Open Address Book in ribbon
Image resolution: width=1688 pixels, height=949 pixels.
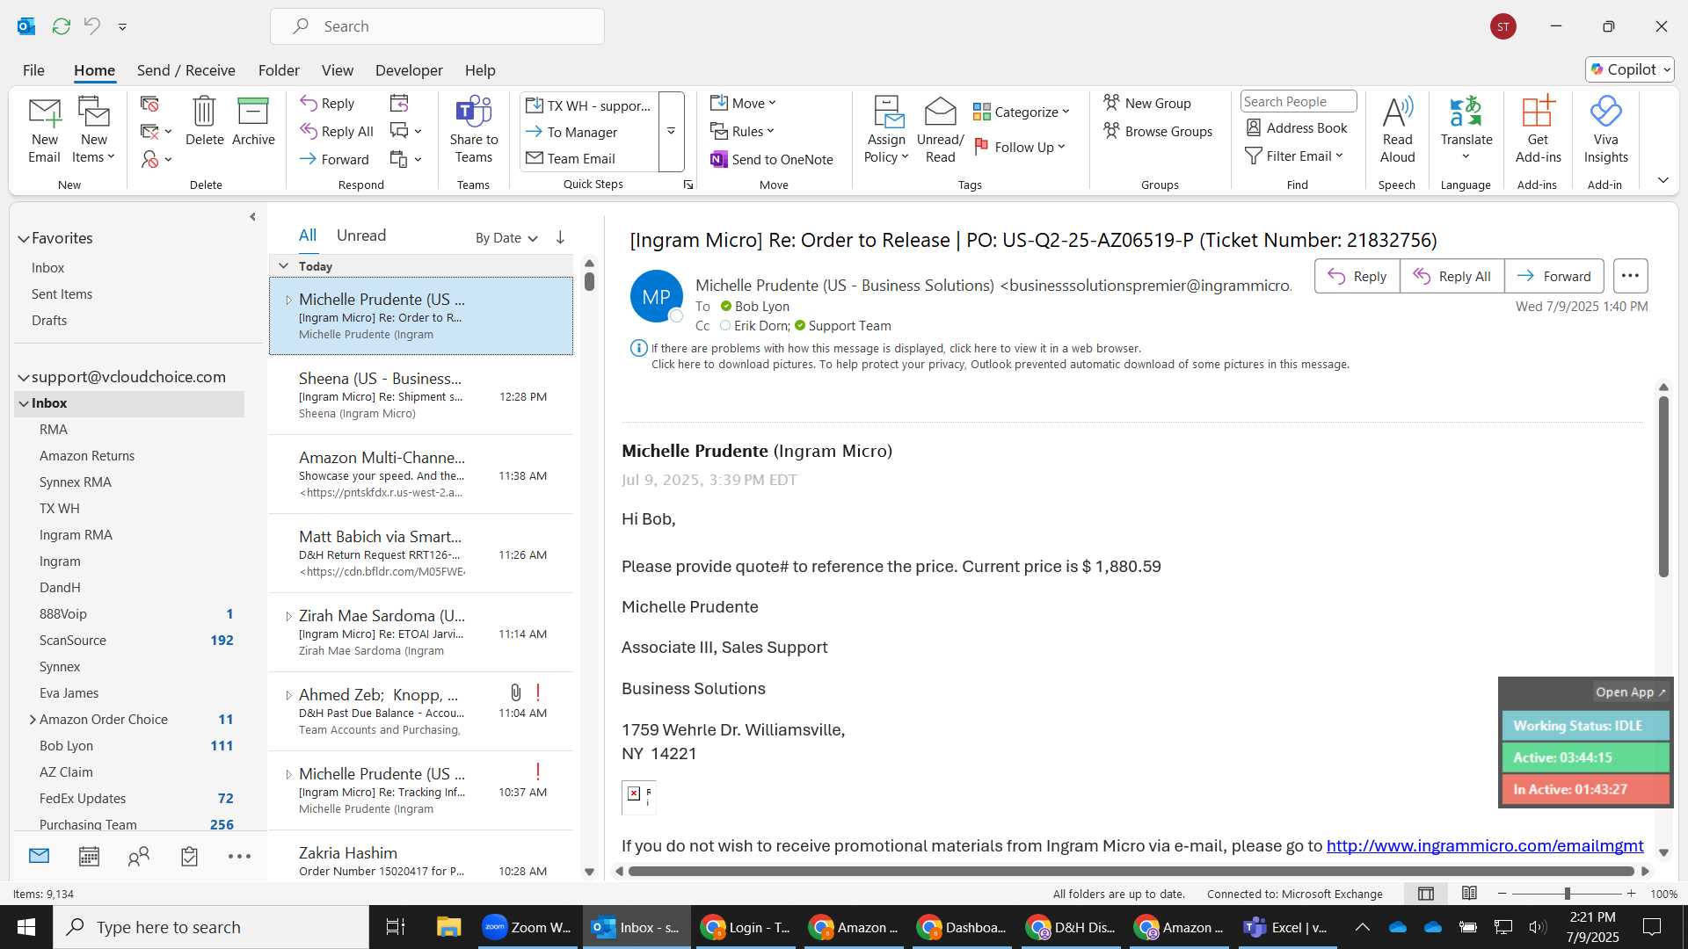[1296, 128]
